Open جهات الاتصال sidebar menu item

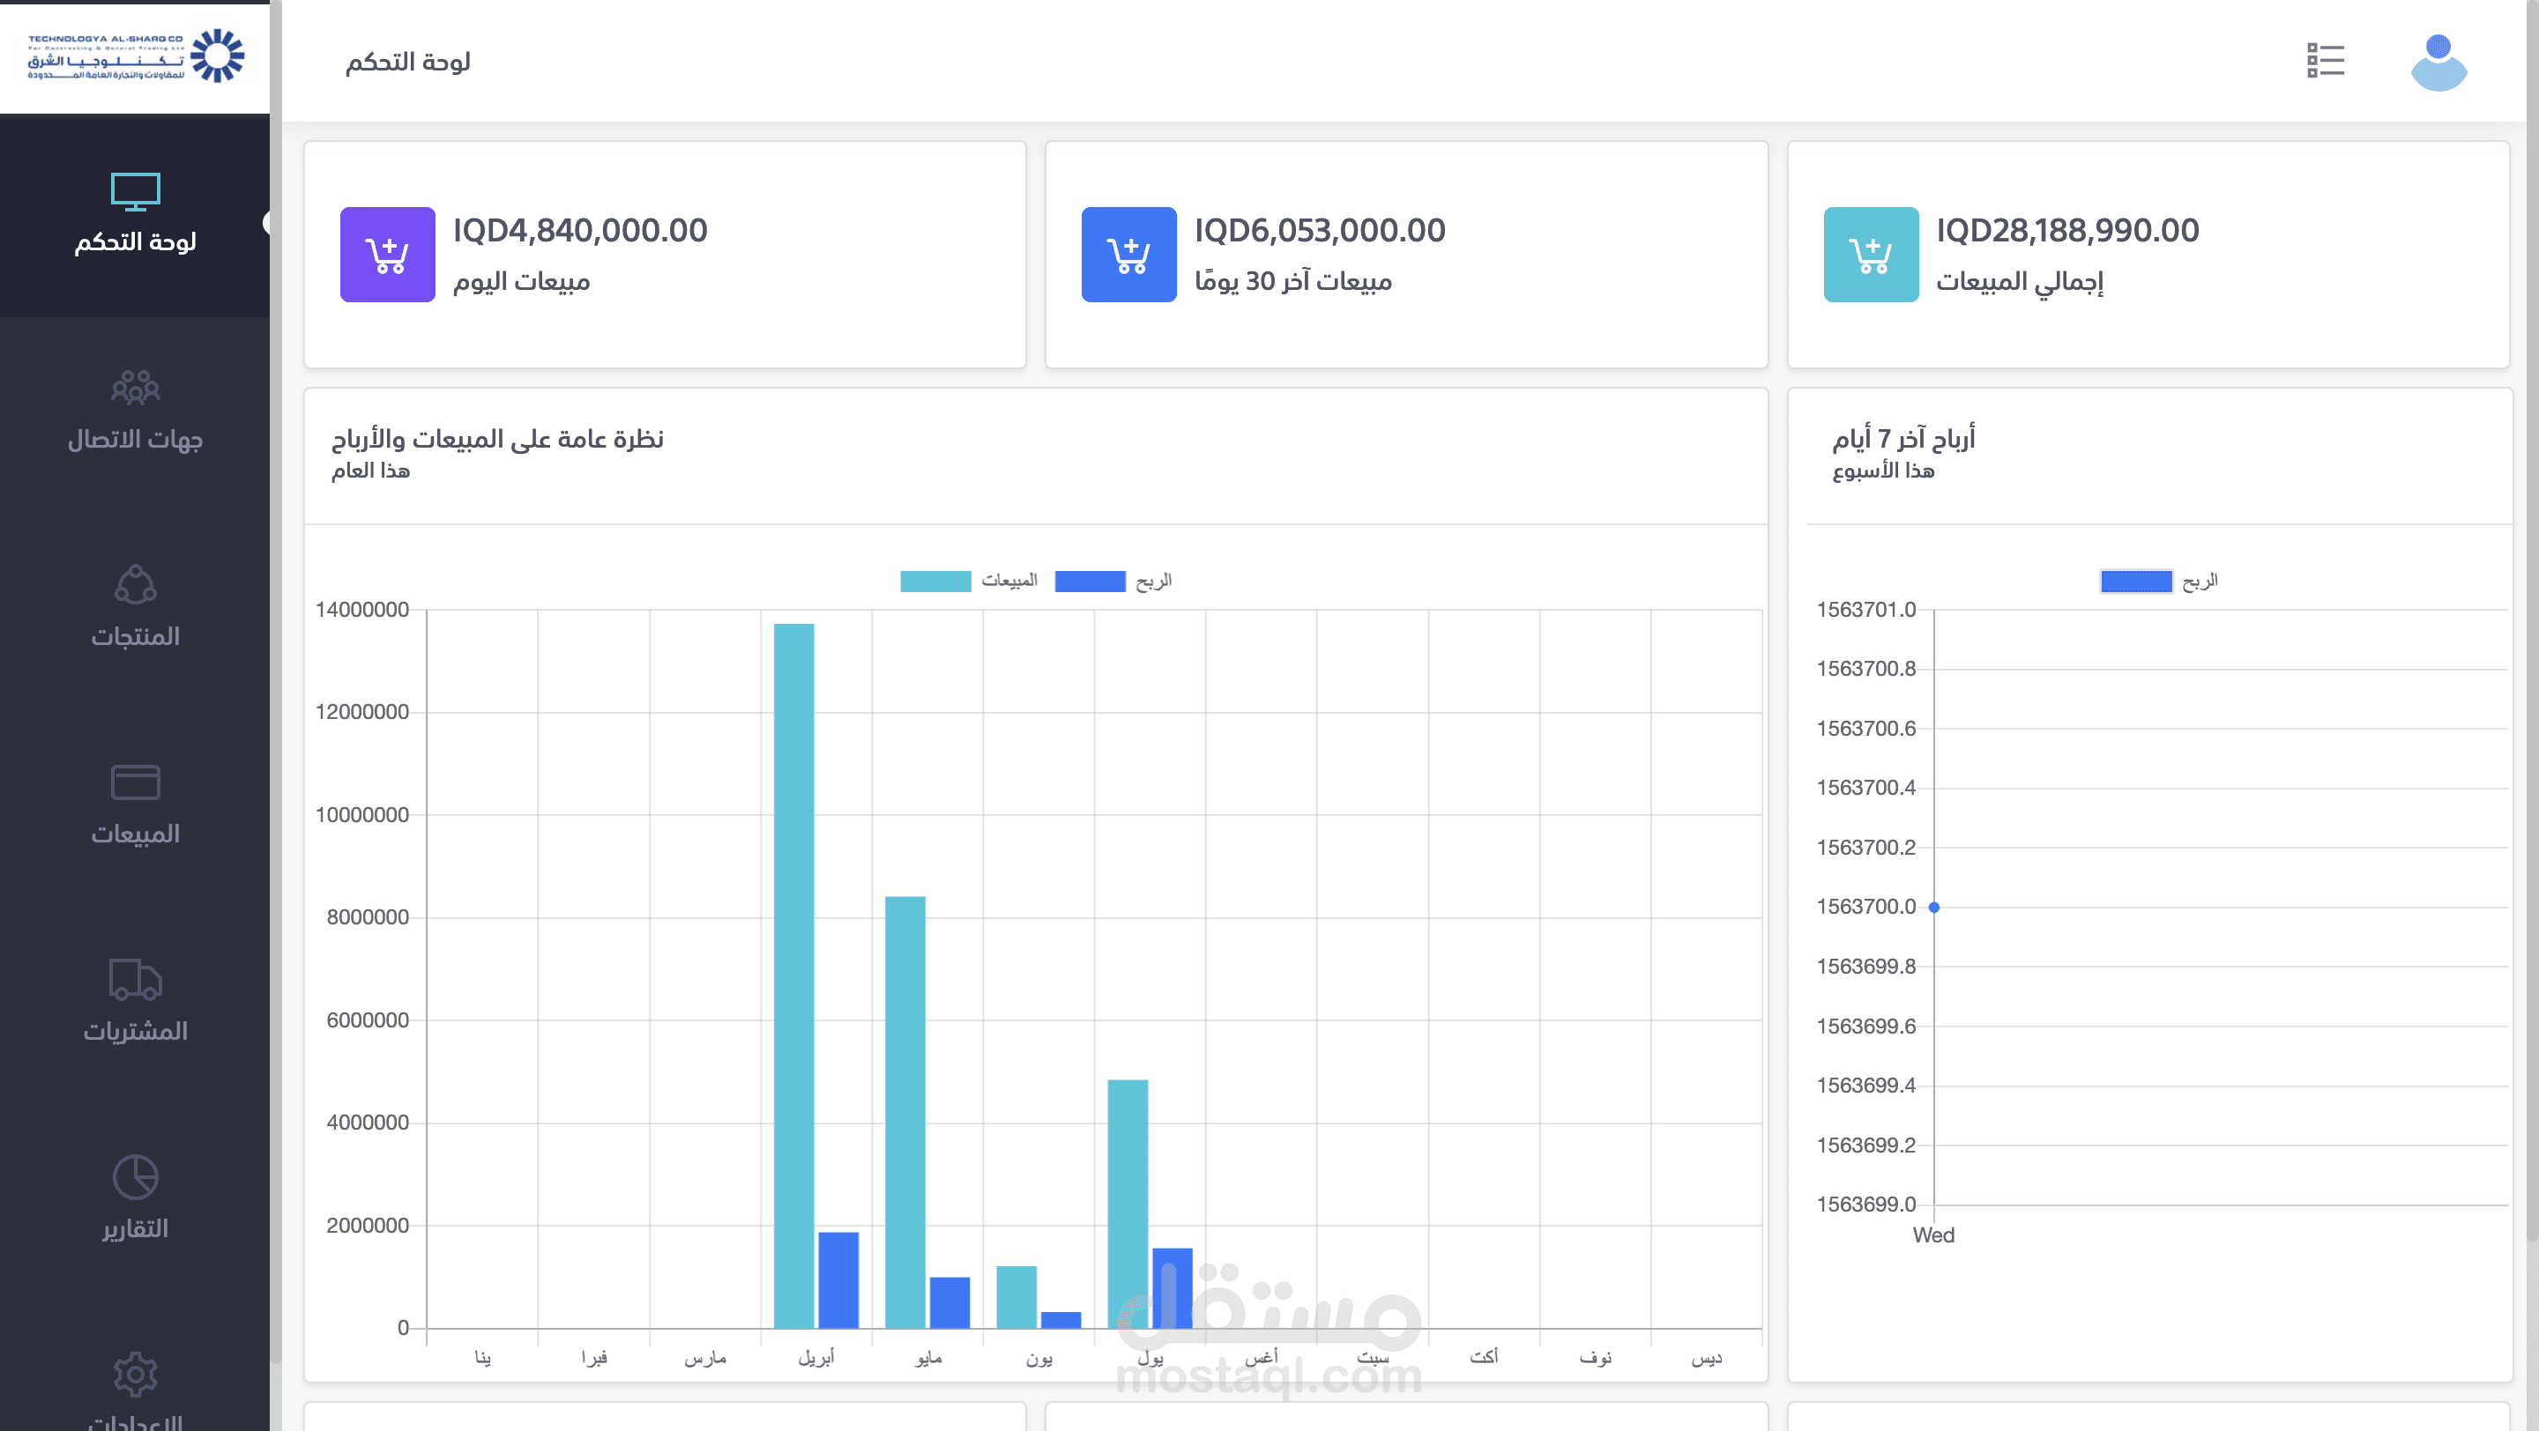[135, 412]
